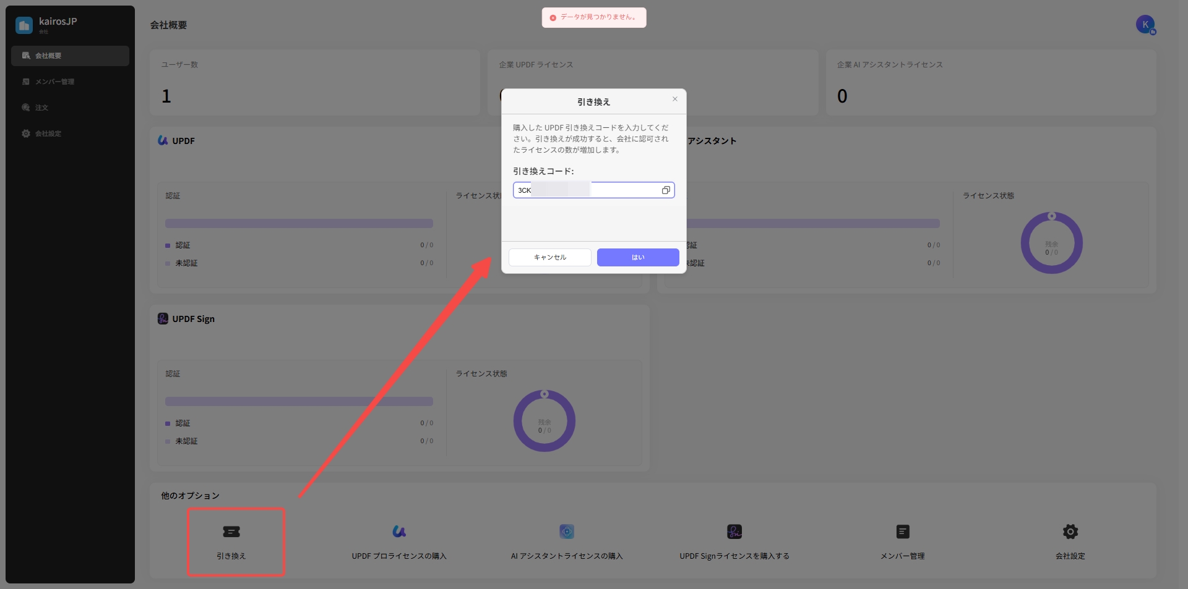Screen dimensions: 1188x589
Task: Click the UPDF Sign logo icon
Action: pos(163,318)
